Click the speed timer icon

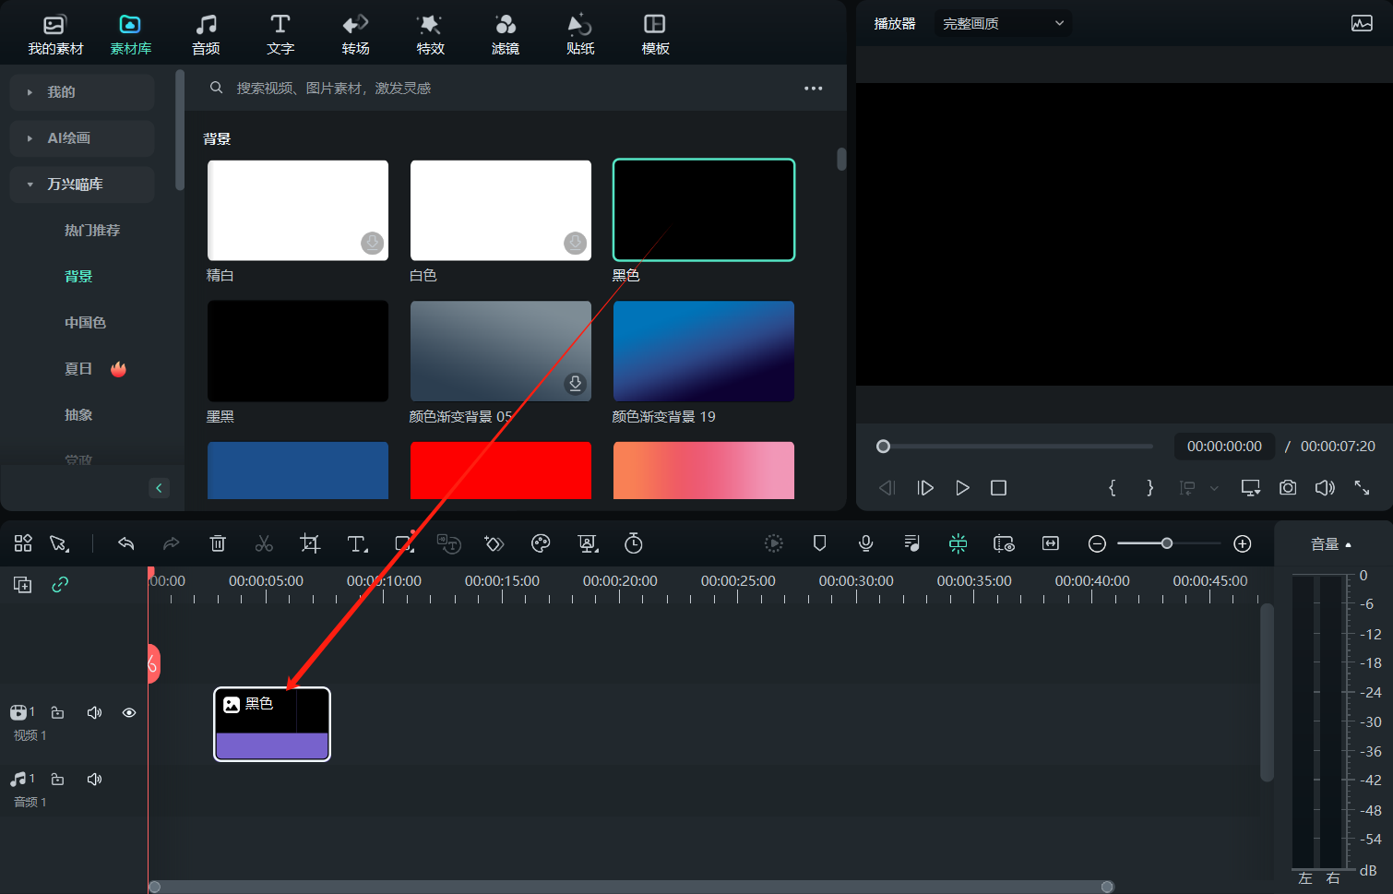click(633, 543)
